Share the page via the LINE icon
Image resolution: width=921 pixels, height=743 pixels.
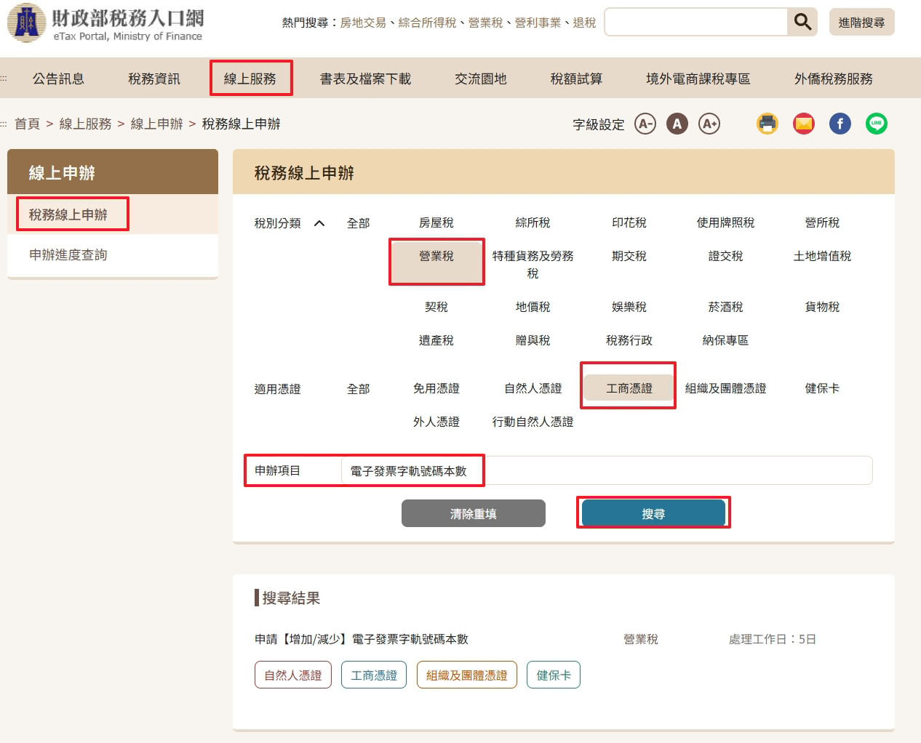pyautogui.click(x=877, y=124)
